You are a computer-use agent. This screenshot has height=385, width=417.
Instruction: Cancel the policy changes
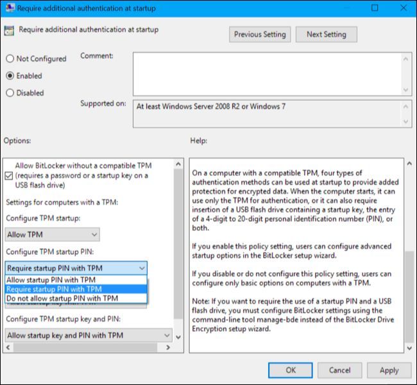(339, 370)
